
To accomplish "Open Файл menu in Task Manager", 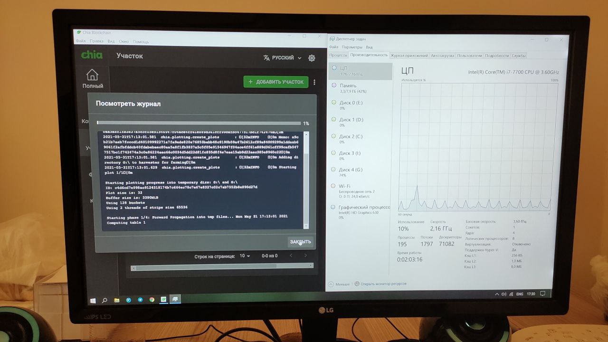I will coord(333,47).
